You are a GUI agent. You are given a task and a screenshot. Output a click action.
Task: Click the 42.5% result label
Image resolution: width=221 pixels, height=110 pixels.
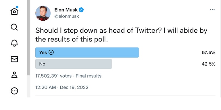209,64
